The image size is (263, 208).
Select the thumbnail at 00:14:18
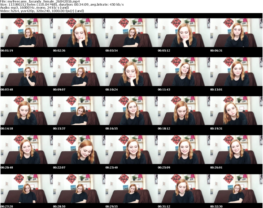pos(27,111)
